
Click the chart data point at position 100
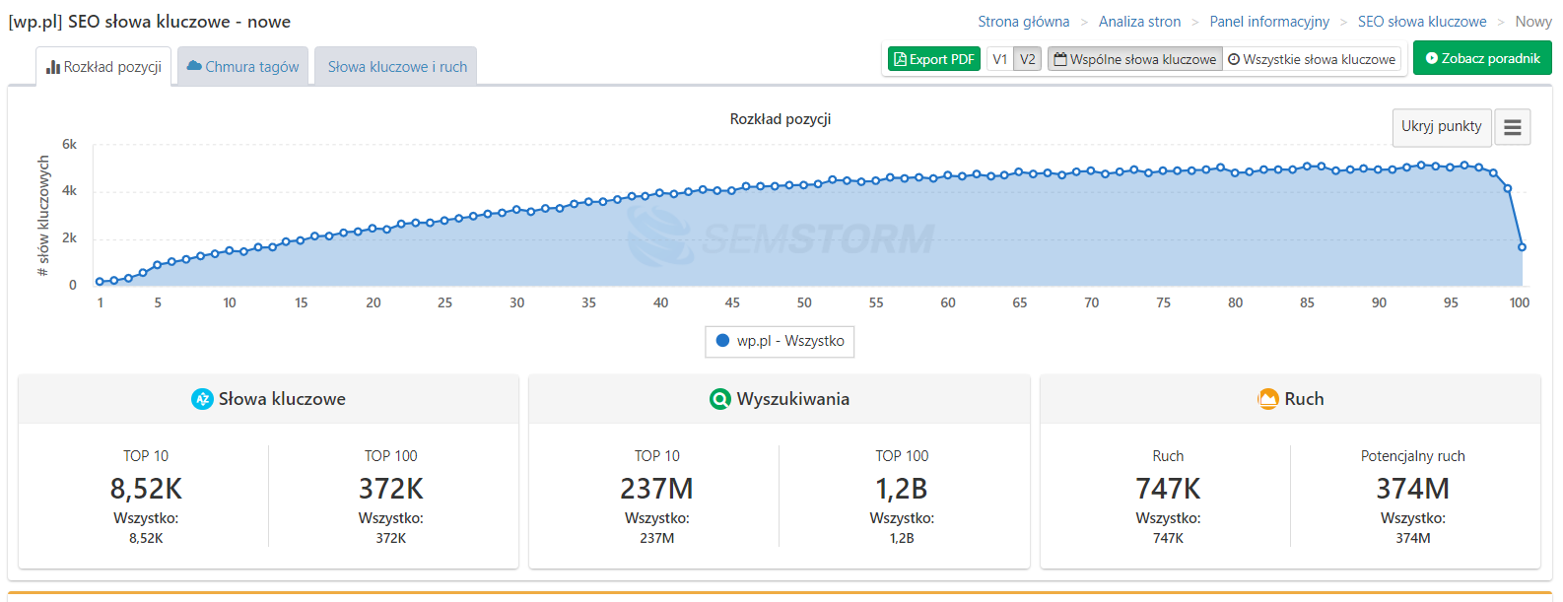click(x=1522, y=247)
